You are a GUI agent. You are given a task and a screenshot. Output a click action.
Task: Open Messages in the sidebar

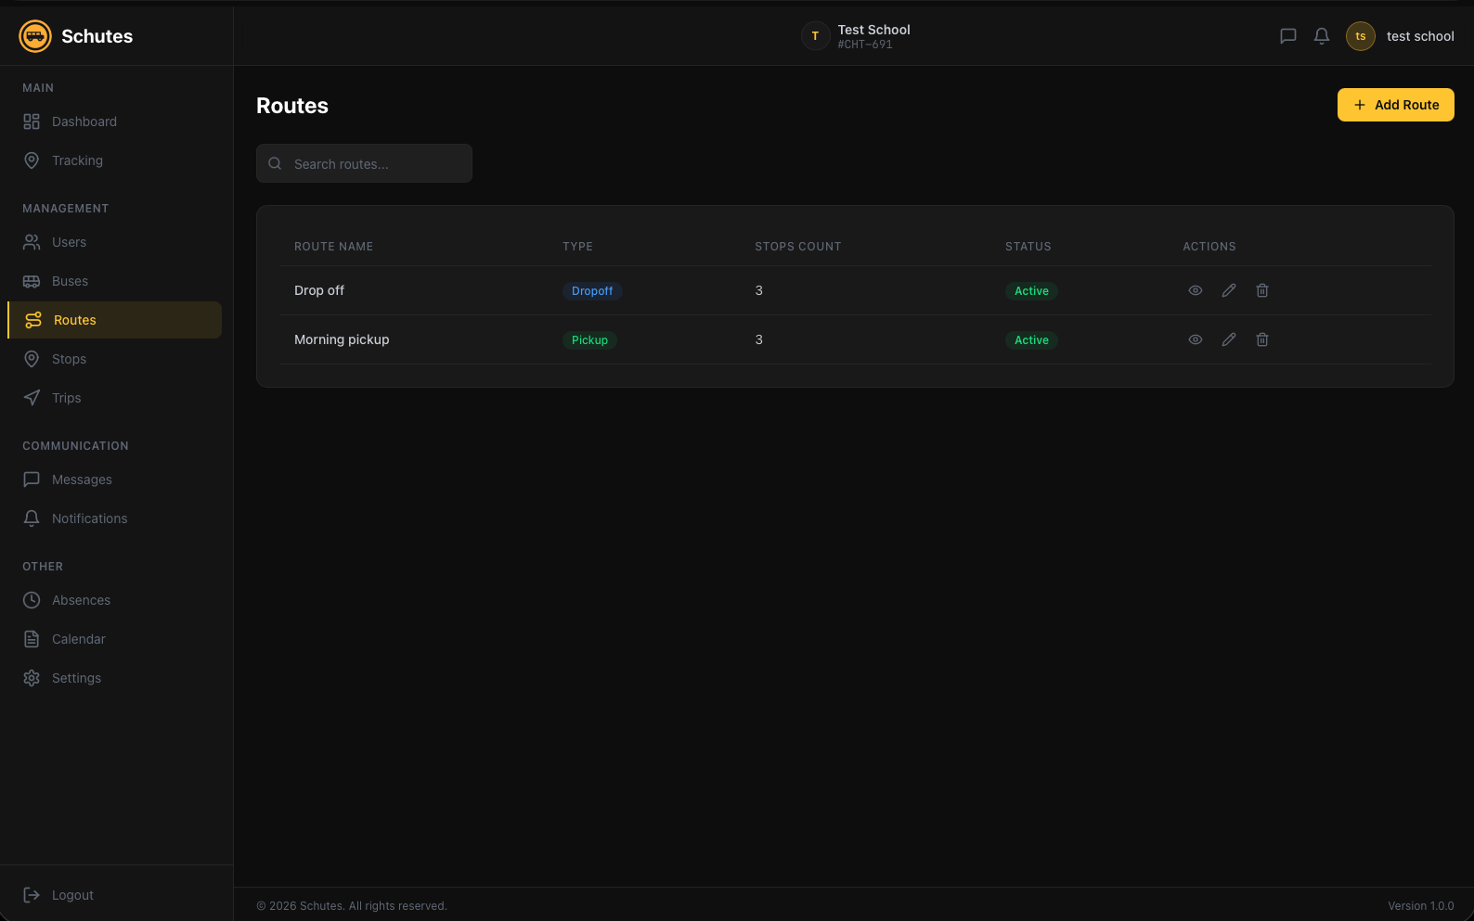(x=115, y=480)
